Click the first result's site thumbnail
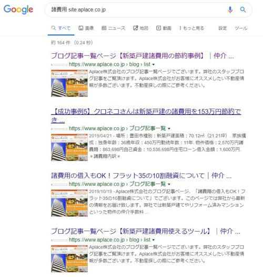Screen dimensions: 263x277 (69, 83)
